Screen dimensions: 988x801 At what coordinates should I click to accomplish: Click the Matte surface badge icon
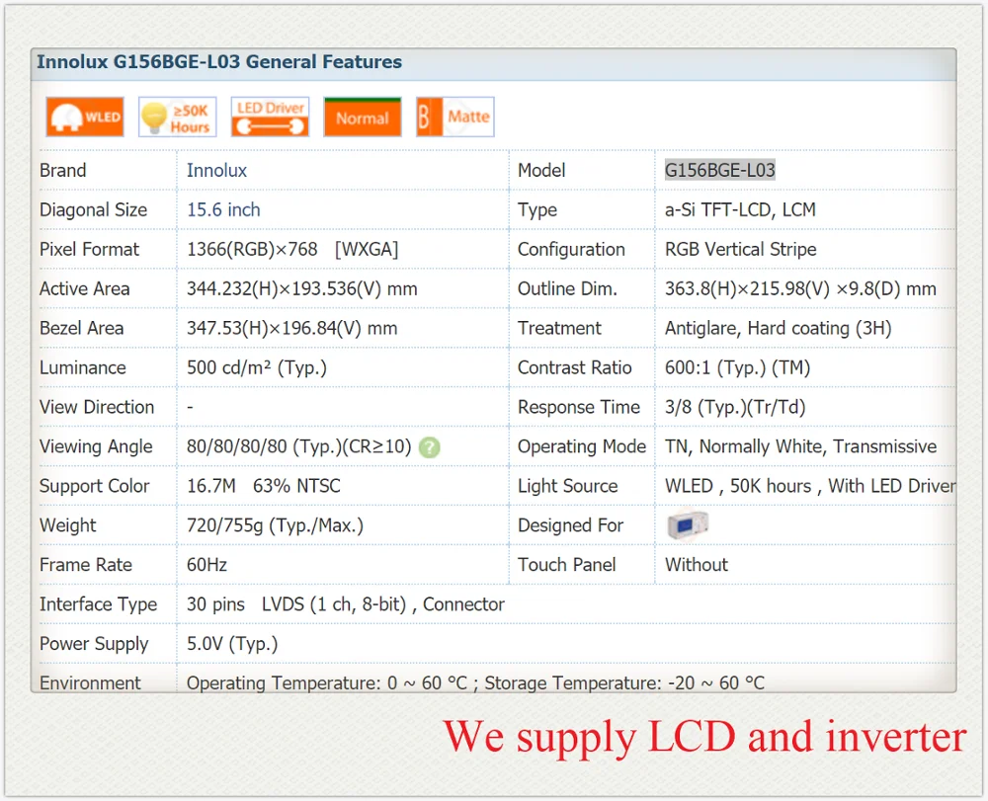coord(454,117)
